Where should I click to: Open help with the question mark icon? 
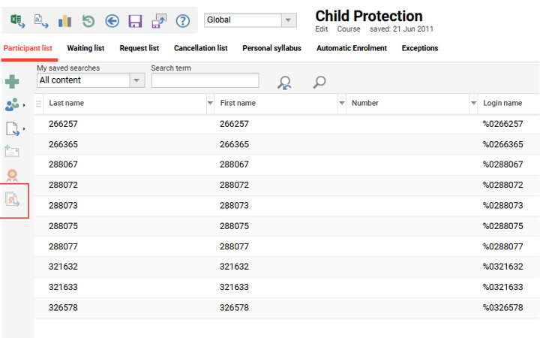[182, 21]
